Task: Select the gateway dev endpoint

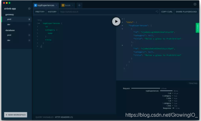Action: (17, 25)
